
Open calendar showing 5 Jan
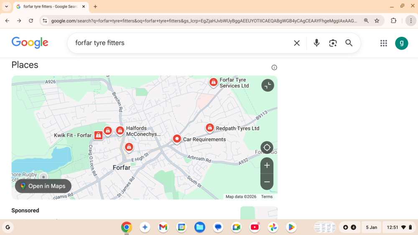(x=371, y=227)
